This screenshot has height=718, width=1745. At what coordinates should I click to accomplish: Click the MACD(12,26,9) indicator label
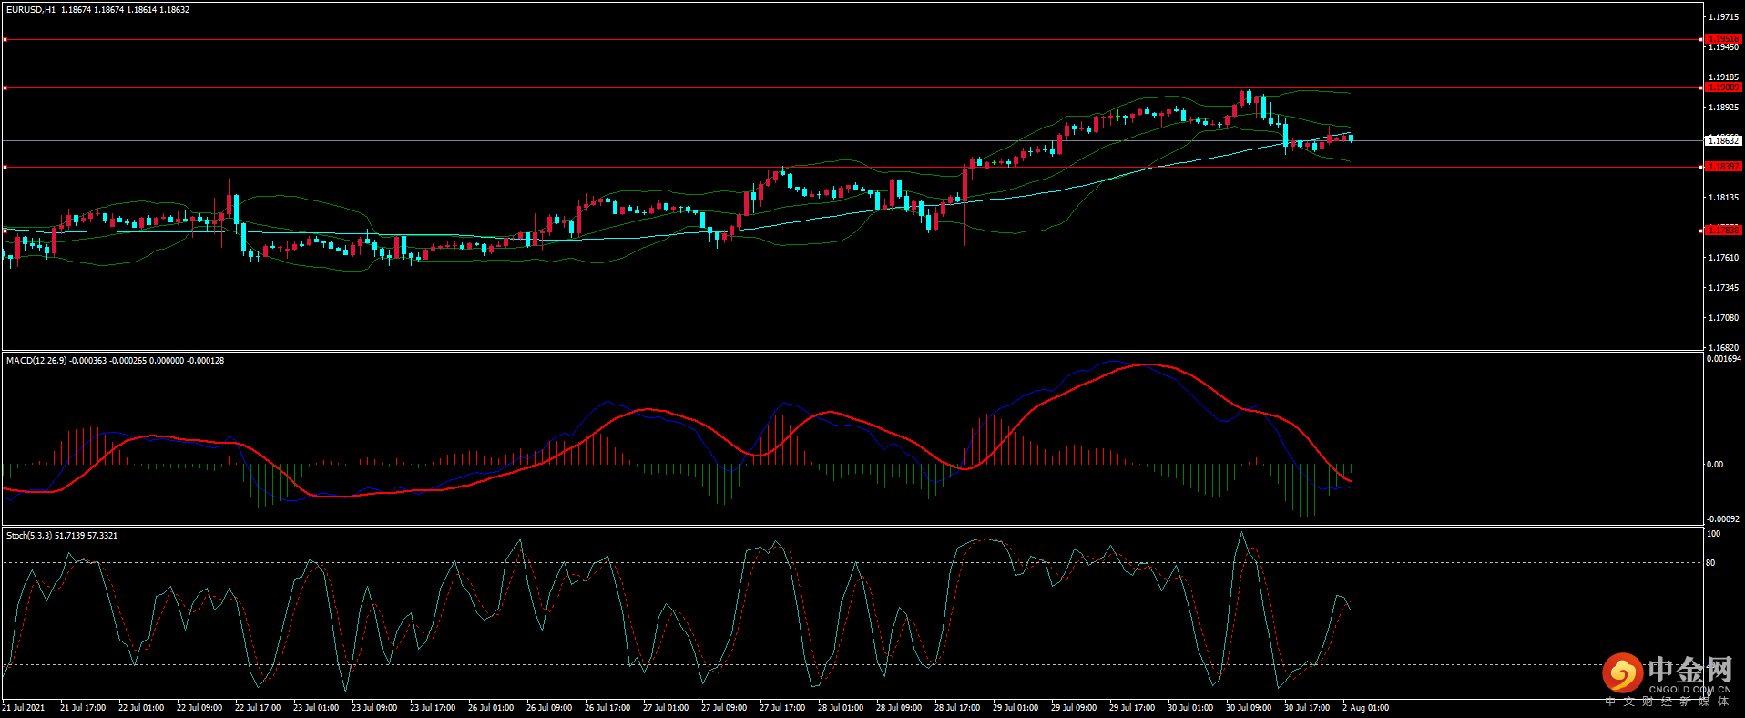(x=36, y=361)
